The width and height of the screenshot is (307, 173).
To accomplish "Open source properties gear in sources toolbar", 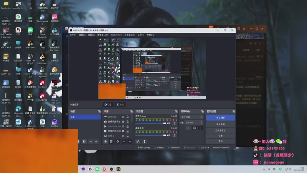I will tap(117, 141).
